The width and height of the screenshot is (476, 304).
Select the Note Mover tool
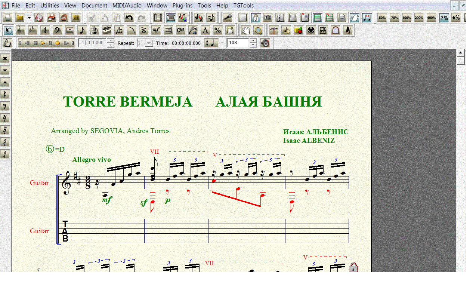286,30
